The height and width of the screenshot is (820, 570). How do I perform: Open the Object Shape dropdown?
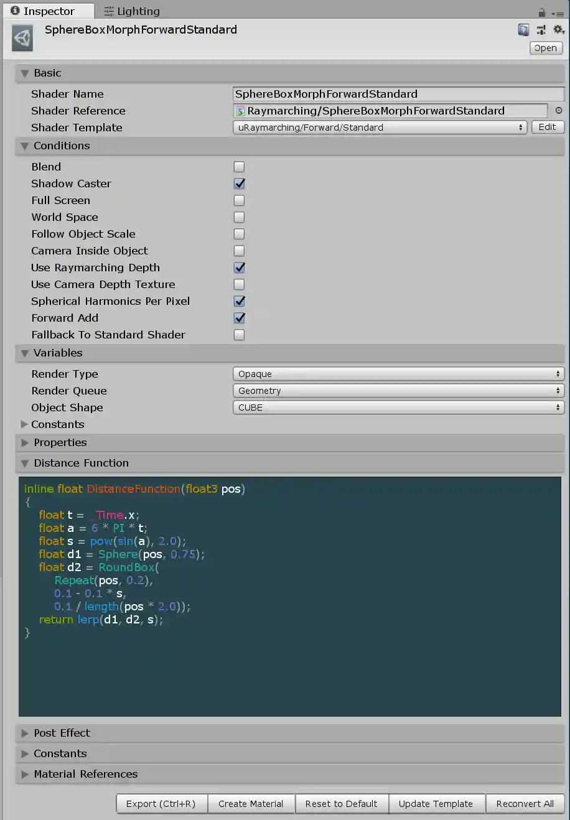pos(398,408)
